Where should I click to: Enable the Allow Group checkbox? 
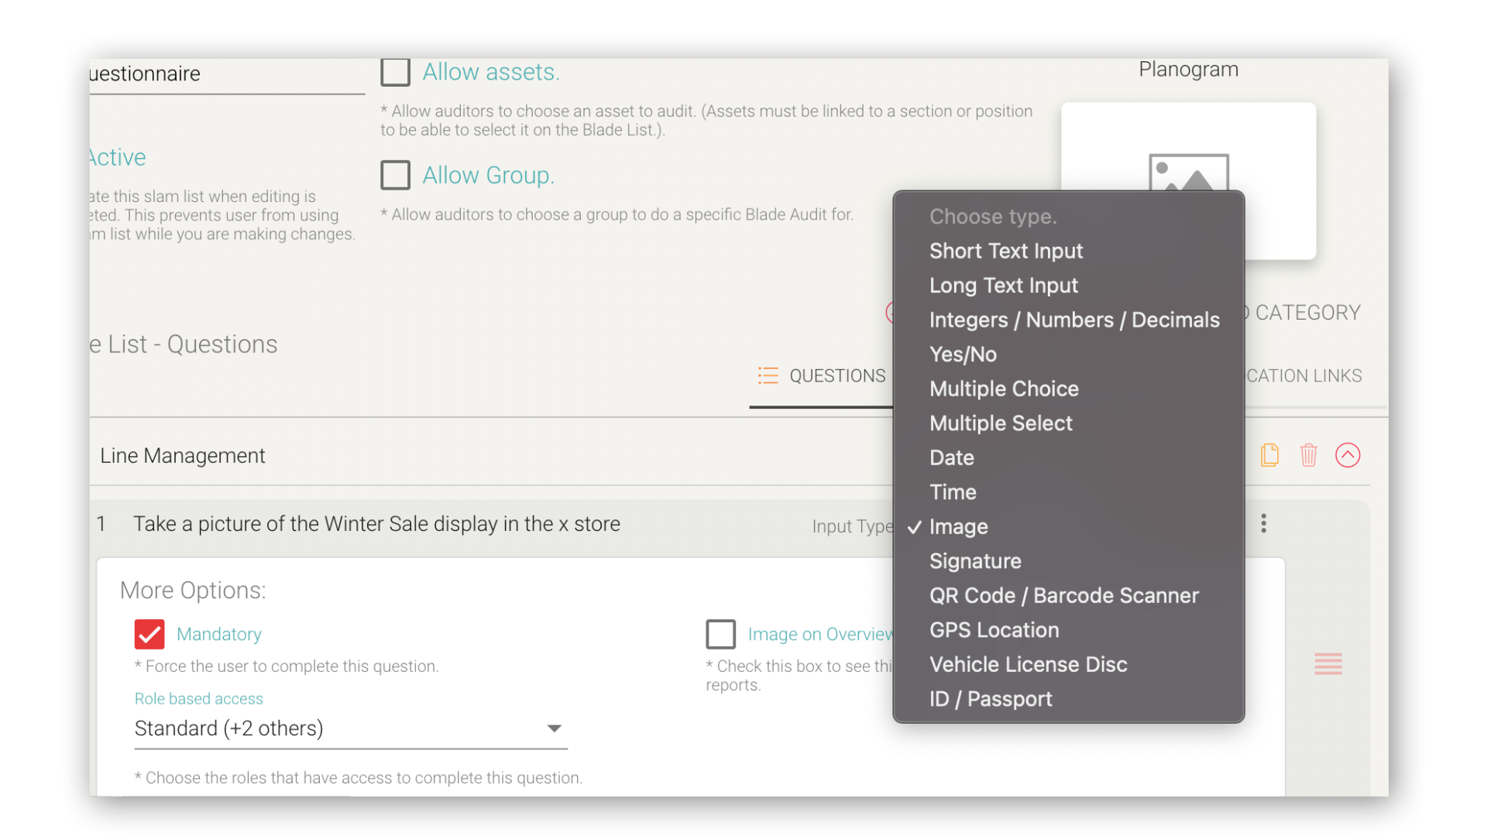(x=395, y=175)
